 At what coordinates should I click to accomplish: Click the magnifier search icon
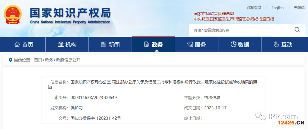tap(297, 30)
